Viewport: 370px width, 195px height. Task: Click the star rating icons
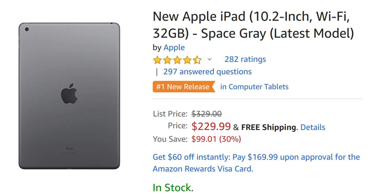pyautogui.click(x=177, y=60)
